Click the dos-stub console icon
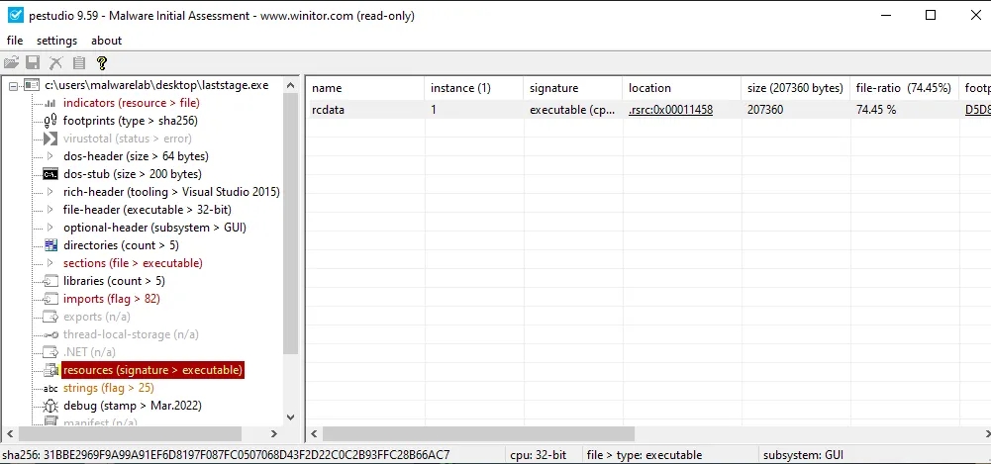This screenshot has width=991, height=464. pyautogui.click(x=50, y=174)
